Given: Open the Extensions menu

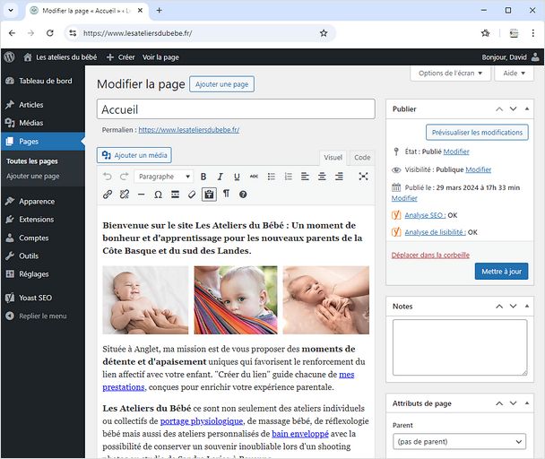Looking at the screenshot, I should [x=42, y=220].
